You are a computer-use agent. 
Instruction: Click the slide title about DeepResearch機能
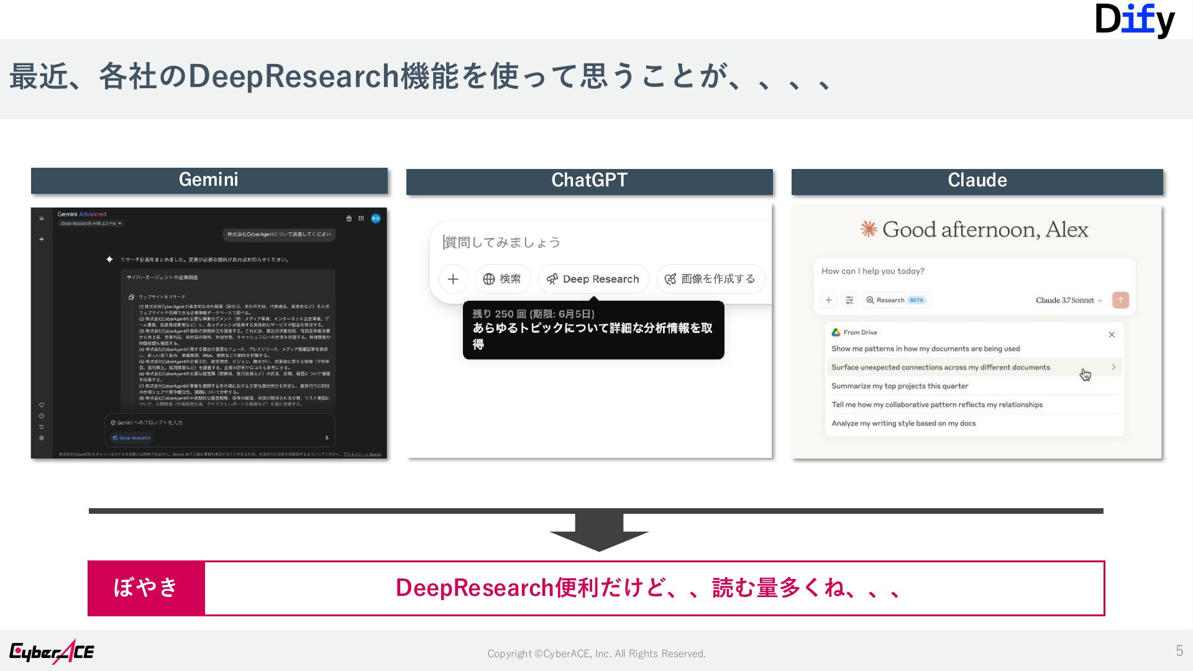point(421,76)
